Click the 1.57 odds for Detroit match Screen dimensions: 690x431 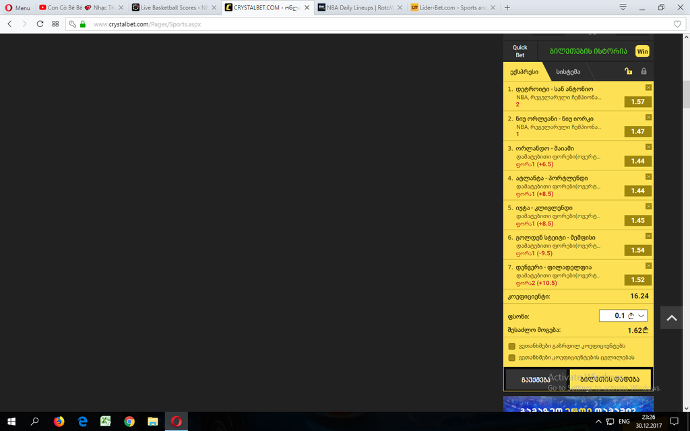pos(637,102)
